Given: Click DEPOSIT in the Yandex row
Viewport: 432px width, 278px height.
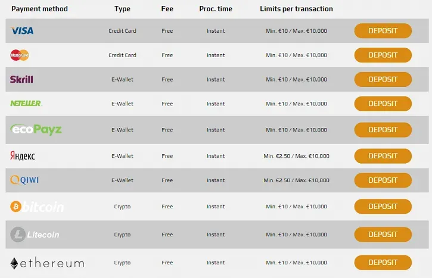Looking at the screenshot, I should point(383,156).
